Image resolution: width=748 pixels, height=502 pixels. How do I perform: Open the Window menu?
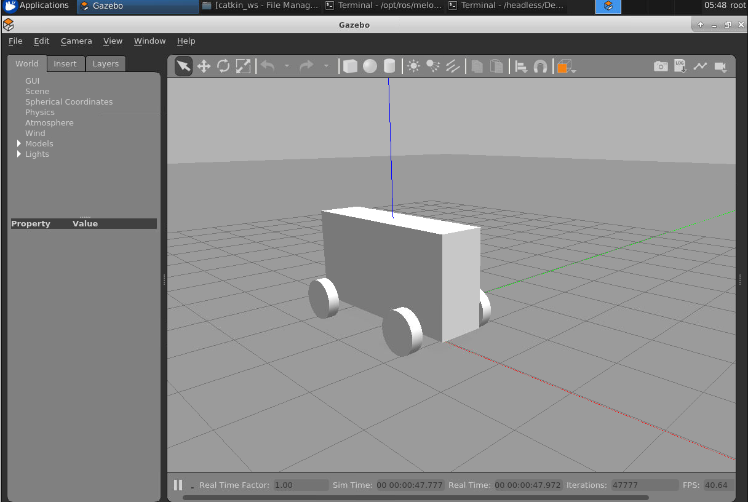pyautogui.click(x=150, y=41)
